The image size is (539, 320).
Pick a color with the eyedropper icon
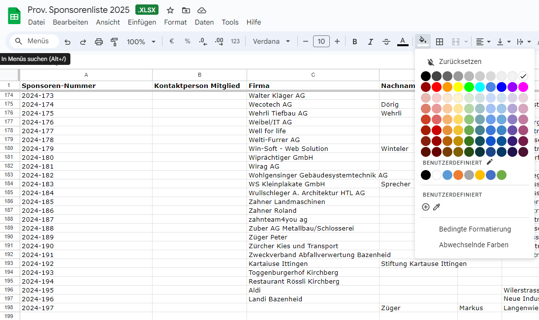point(437,207)
